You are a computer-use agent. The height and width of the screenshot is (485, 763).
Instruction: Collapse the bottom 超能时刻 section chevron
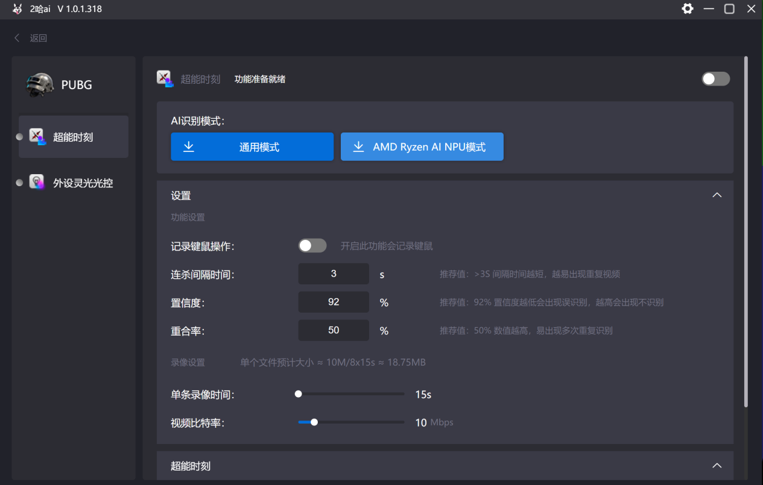[x=717, y=466]
